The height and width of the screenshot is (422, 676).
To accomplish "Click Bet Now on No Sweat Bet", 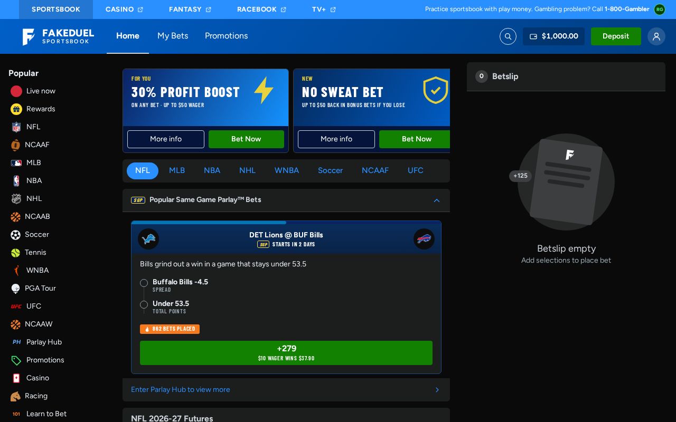I will click(x=415, y=139).
